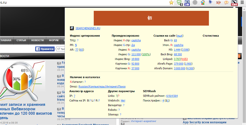Click Поиск.трафик value 4
The width and height of the screenshot is (246, 125).
pyautogui.click(x=163, y=100)
